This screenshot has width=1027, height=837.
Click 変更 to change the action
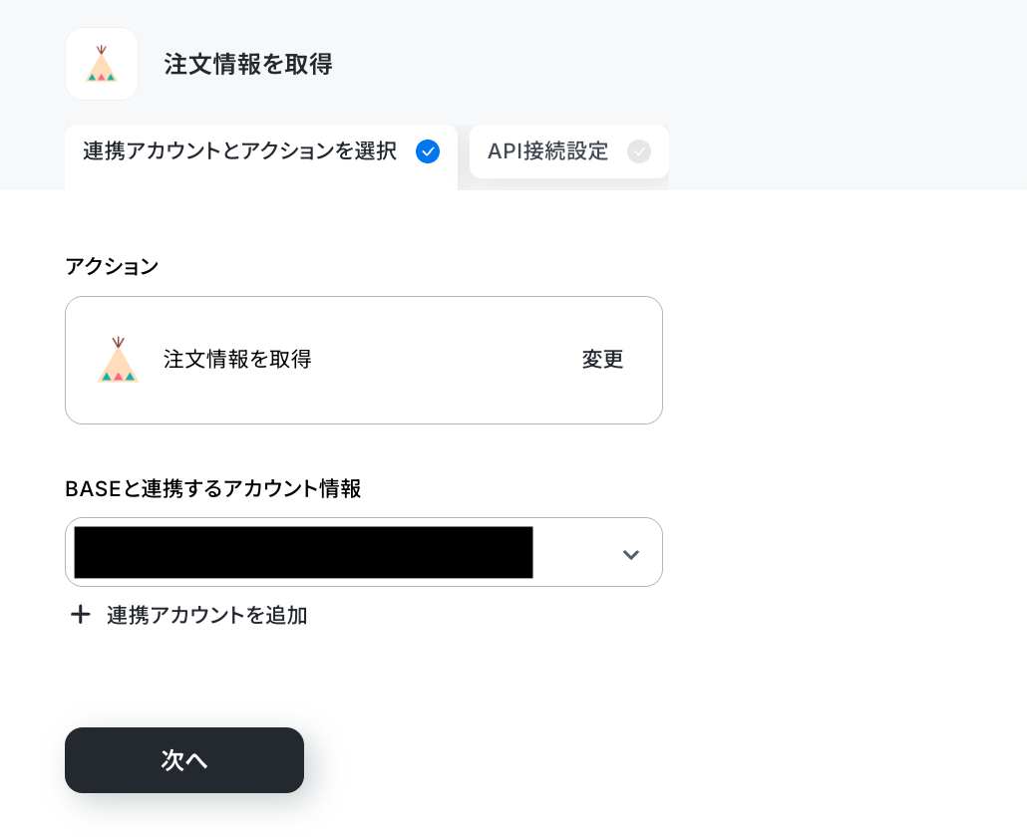[602, 360]
